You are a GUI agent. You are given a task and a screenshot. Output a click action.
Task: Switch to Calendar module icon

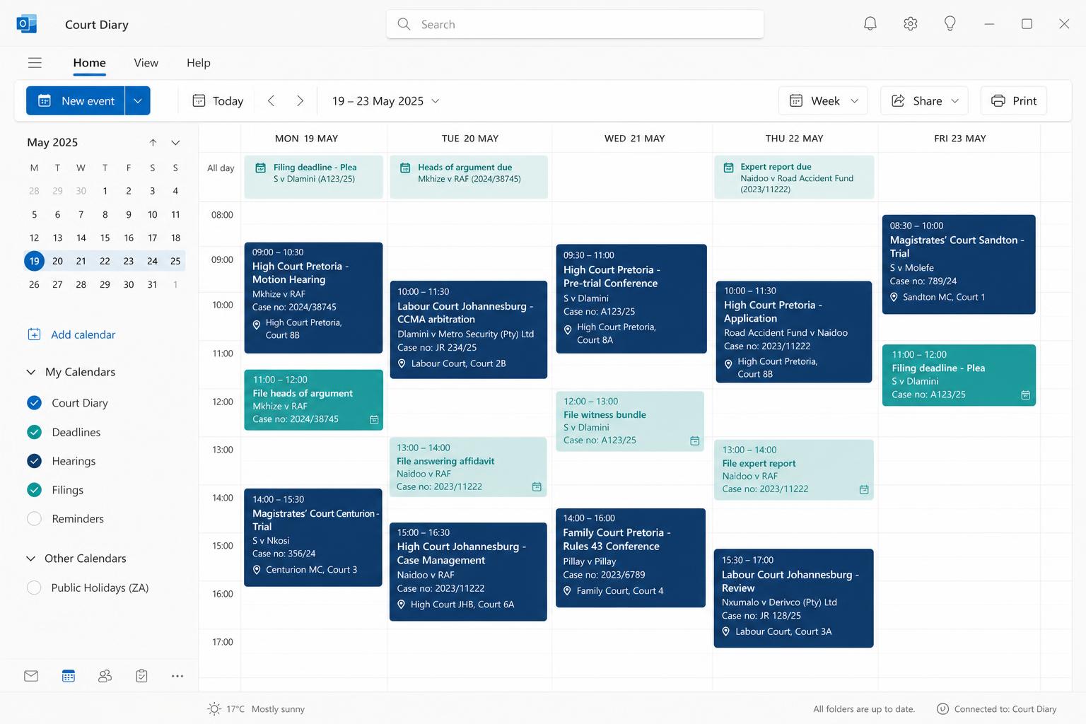point(69,676)
